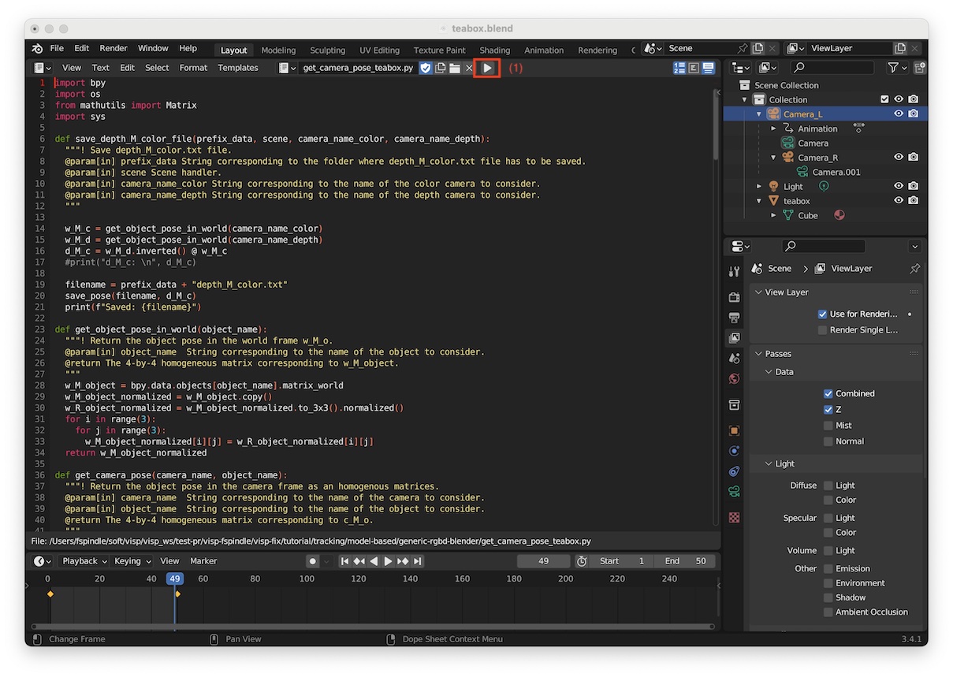This screenshot has width=953, height=677.
Task: Open the Output properties tab icon
Action: click(734, 318)
